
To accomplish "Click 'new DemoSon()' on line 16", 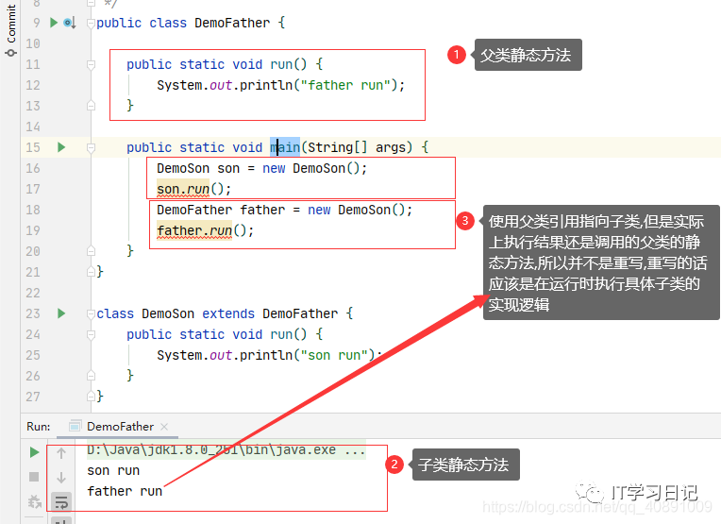I will [x=311, y=168].
